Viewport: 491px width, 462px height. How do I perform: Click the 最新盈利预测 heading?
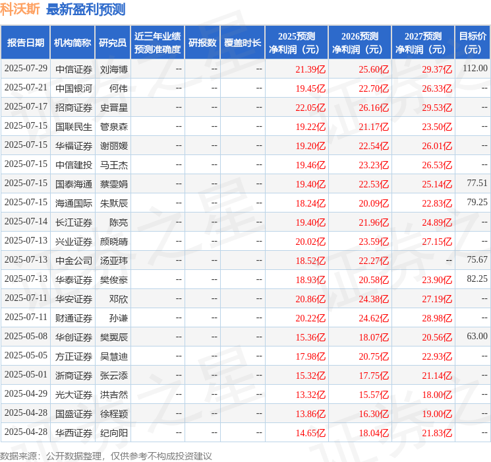[86, 9]
